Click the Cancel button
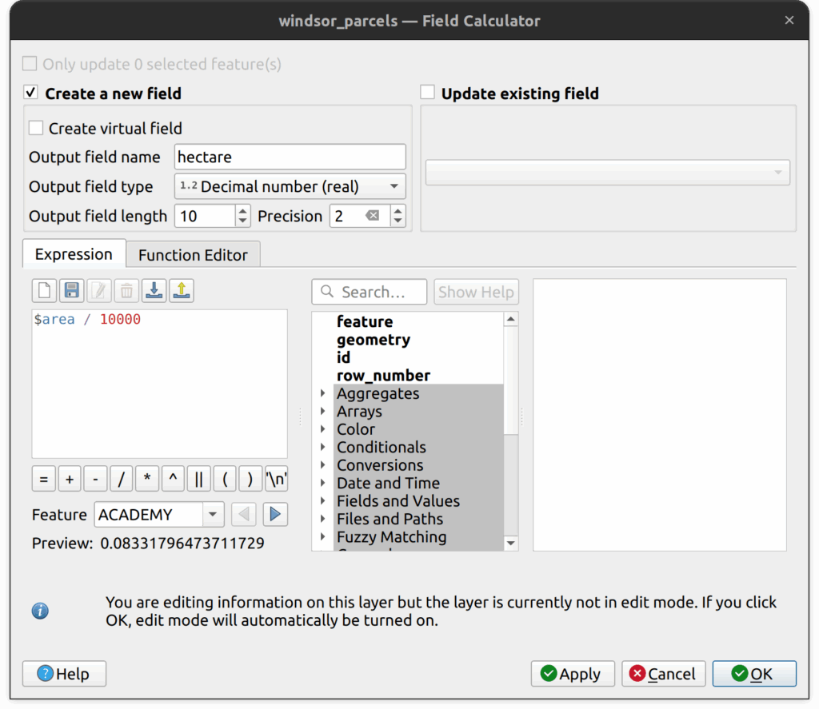 click(664, 674)
